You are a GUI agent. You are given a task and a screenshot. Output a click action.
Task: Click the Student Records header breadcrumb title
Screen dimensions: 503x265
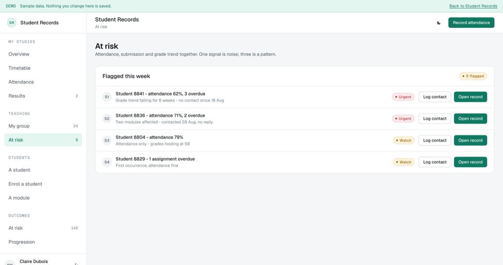[117, 20]
